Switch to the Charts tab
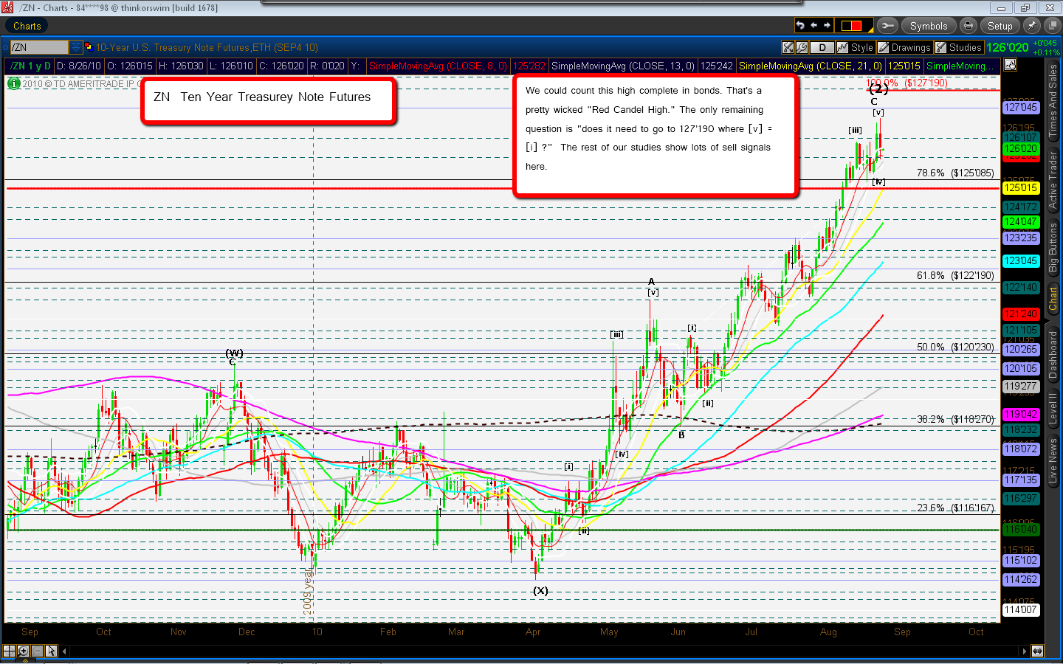1063x664 pixels. coord(27,26)
